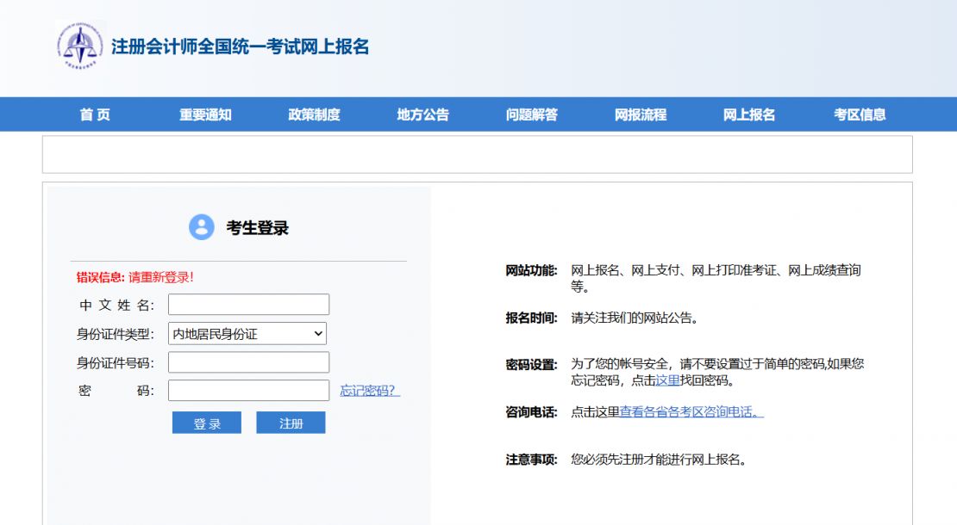
Task: Click the 密码 password field
Action: point(249,391)
